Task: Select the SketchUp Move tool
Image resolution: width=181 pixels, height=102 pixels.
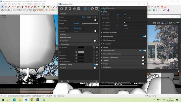Action: [x=29, y=7]
